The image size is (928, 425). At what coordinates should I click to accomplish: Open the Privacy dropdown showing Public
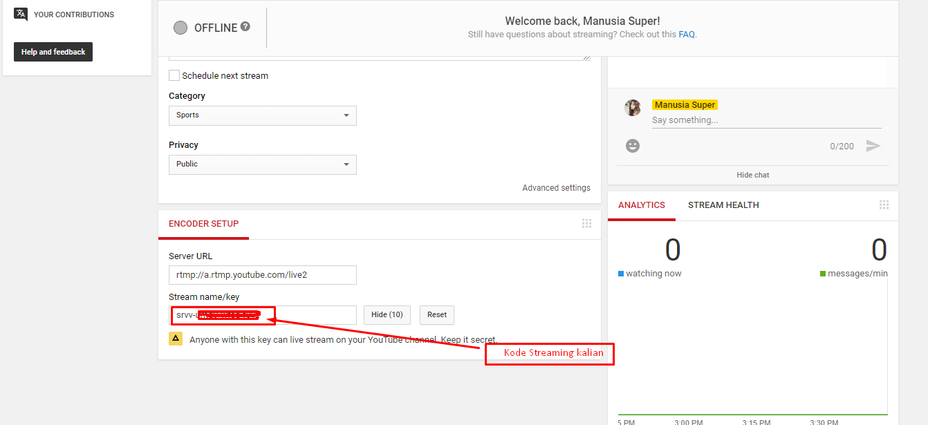point(263,164)
